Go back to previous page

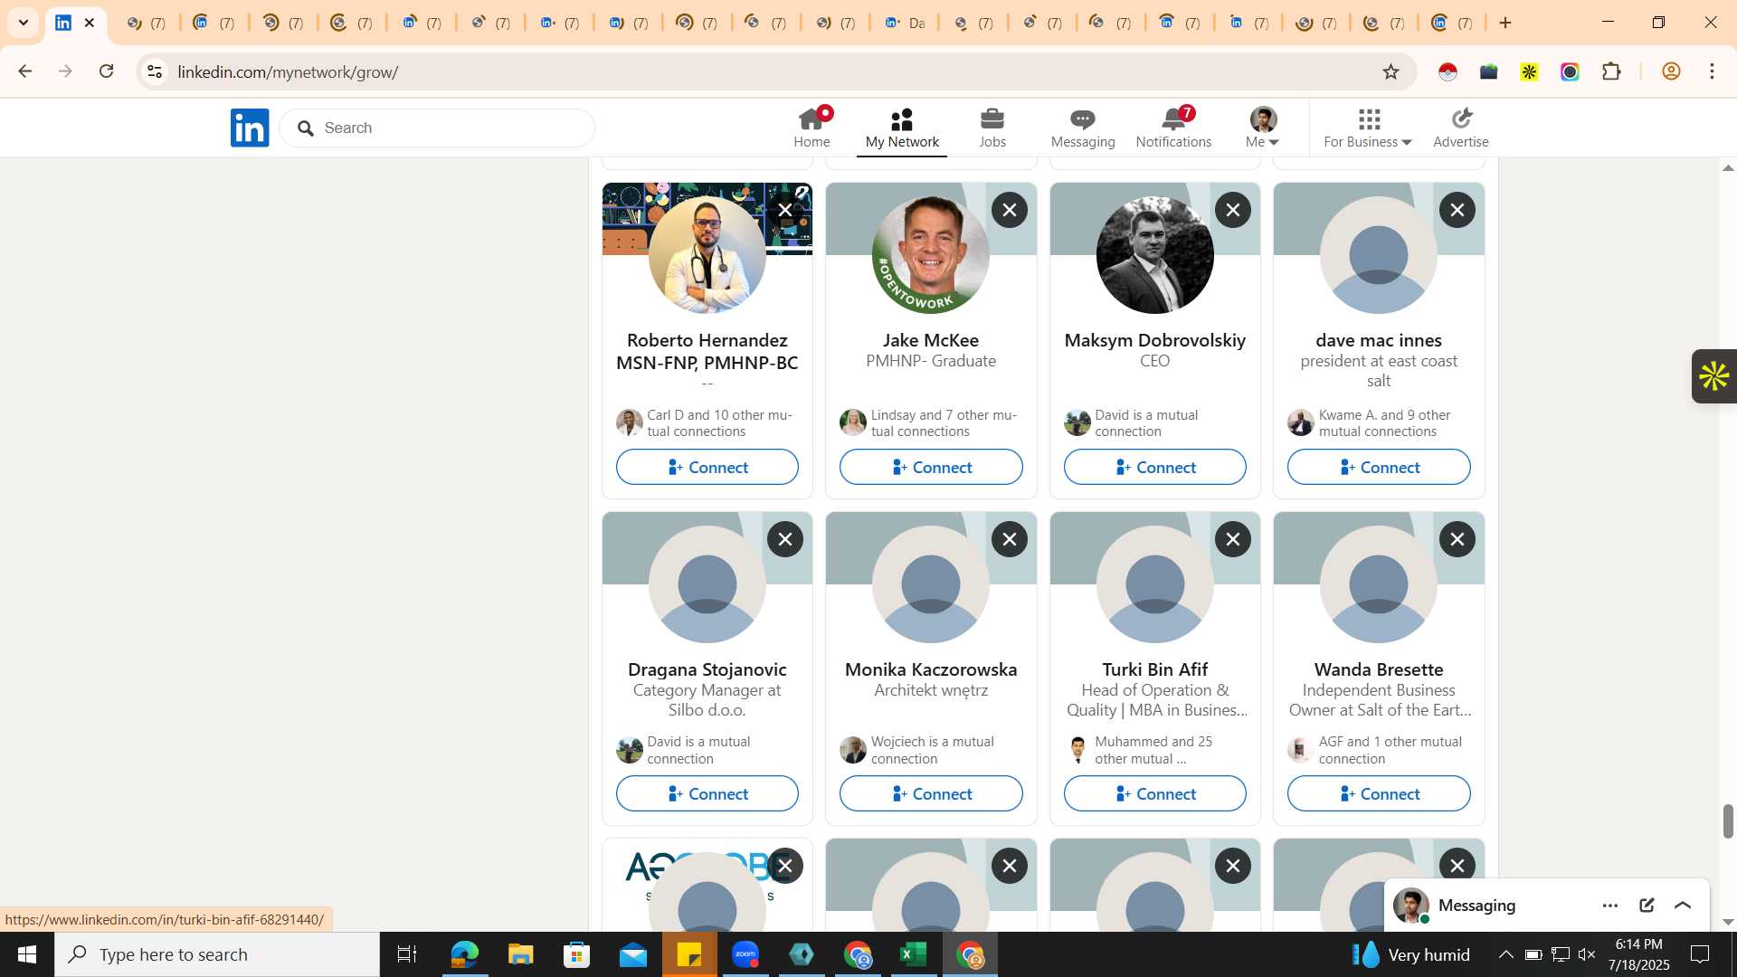click(x=24, y=71)
